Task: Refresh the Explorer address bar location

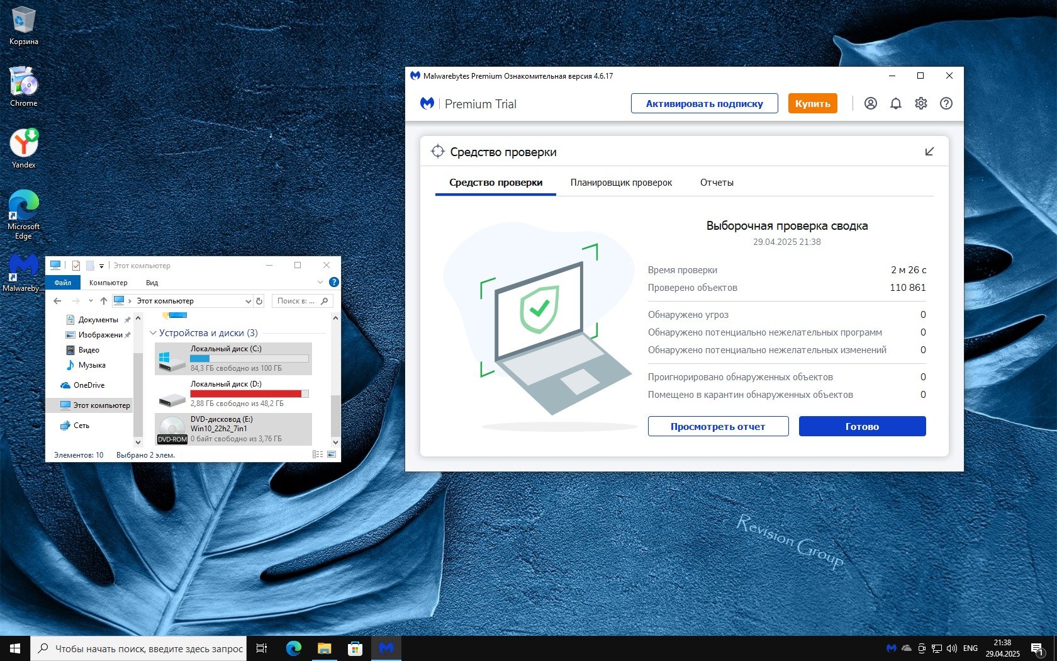Action: (259, 301)
